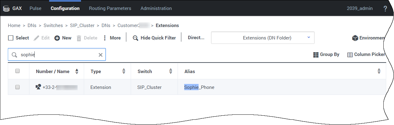Open the 2039_admin user menu
Viewport: 394px width, 125px height.
tap(360, 8)
